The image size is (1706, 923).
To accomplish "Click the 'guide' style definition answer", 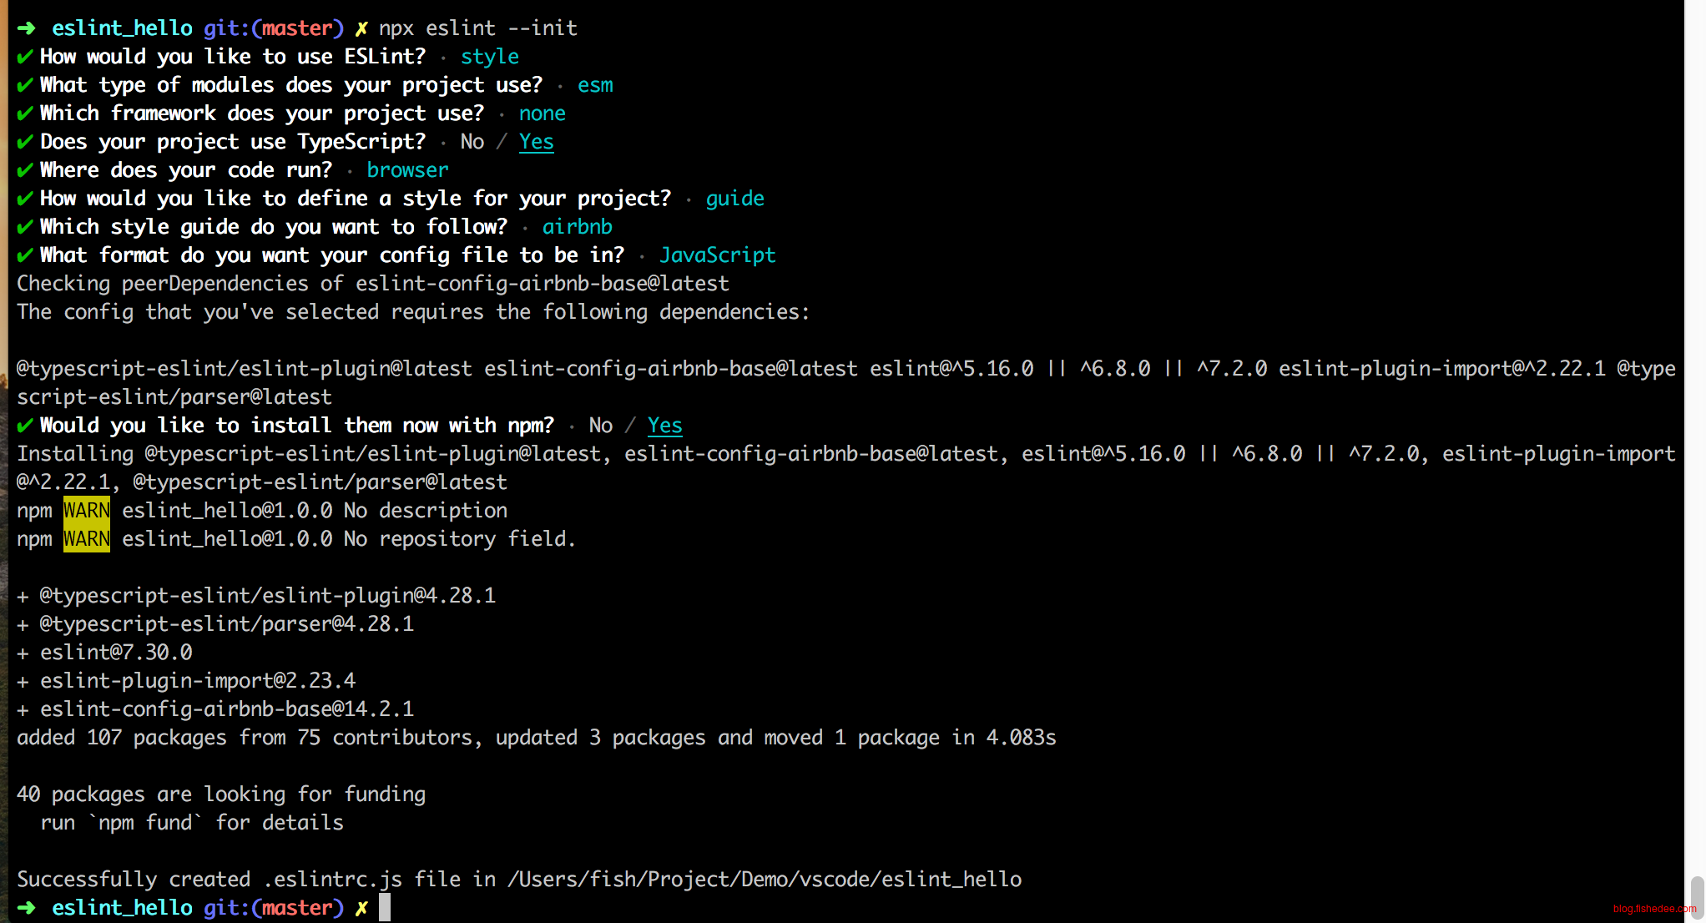I will point(735,199).
